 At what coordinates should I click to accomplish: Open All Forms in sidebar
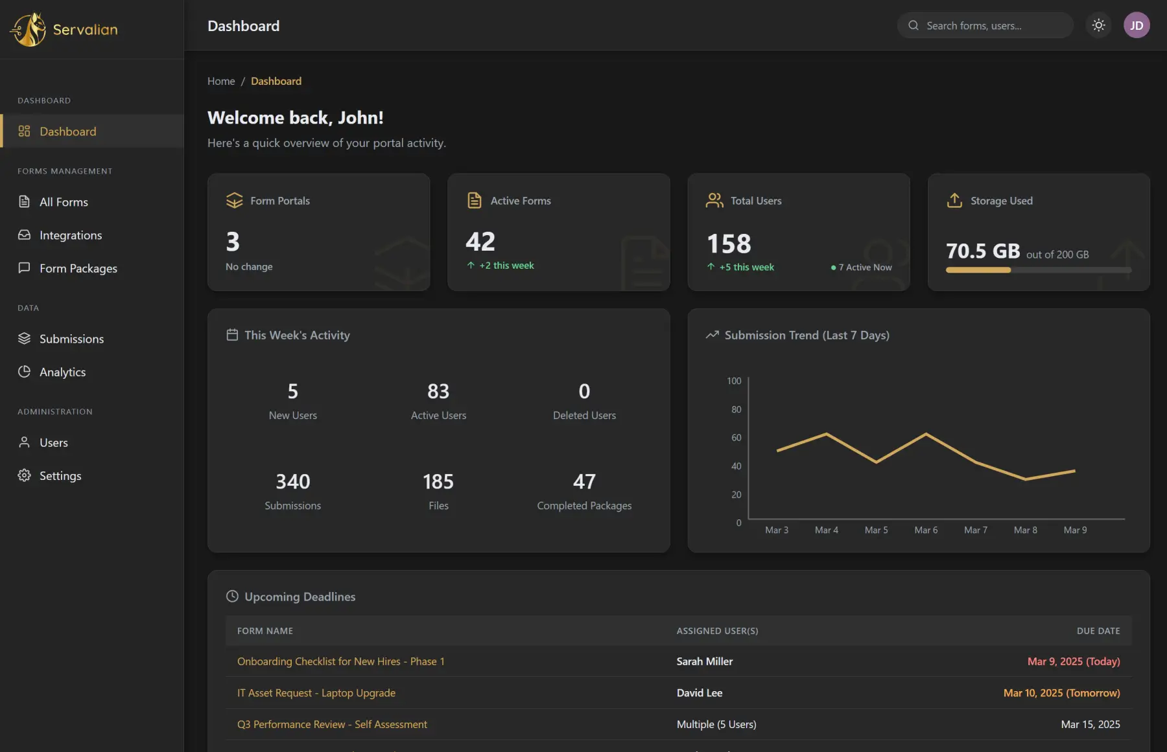(64, 202)
